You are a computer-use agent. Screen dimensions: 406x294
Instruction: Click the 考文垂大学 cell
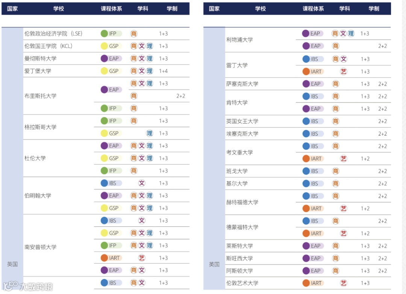[239, 152]
